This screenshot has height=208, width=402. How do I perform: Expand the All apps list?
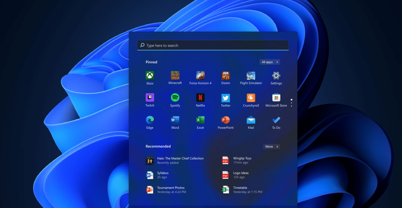269,62
